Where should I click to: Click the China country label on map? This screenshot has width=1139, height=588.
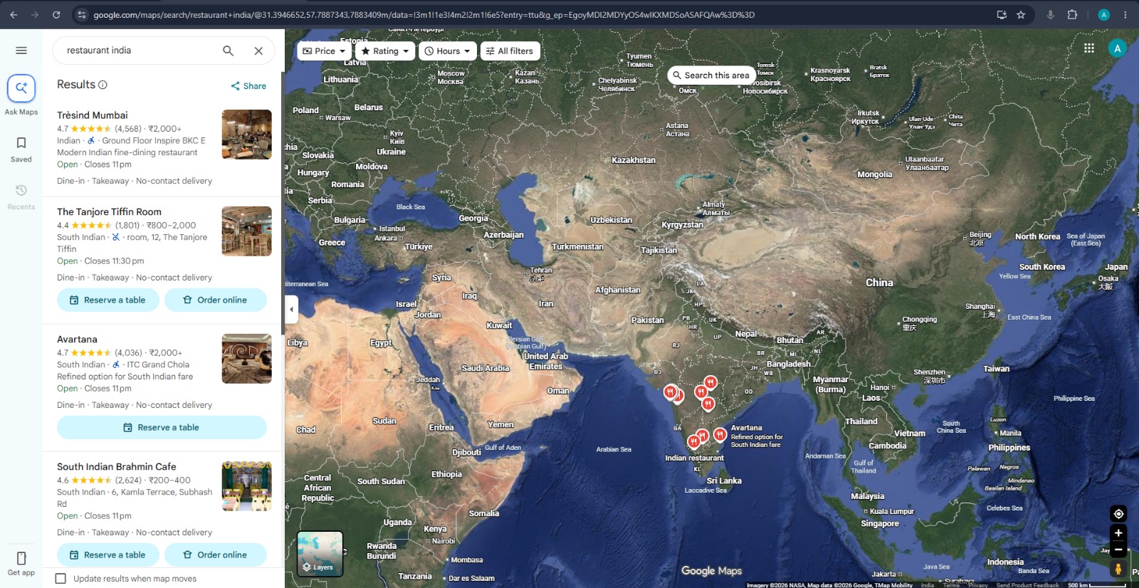click(x=879, y=283)
